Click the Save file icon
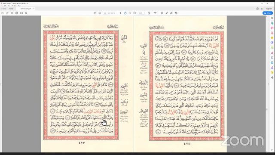Screen dimensions: 275x155 (x=3, y=13)
